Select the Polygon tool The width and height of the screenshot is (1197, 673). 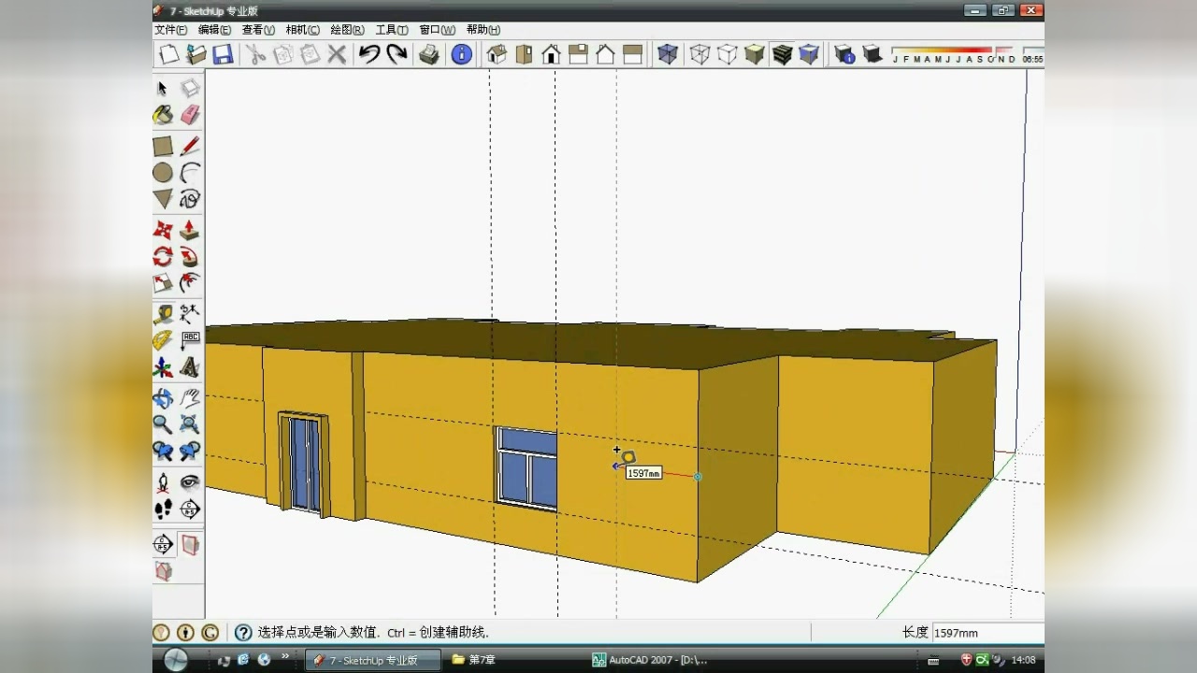tap(163, 199)
